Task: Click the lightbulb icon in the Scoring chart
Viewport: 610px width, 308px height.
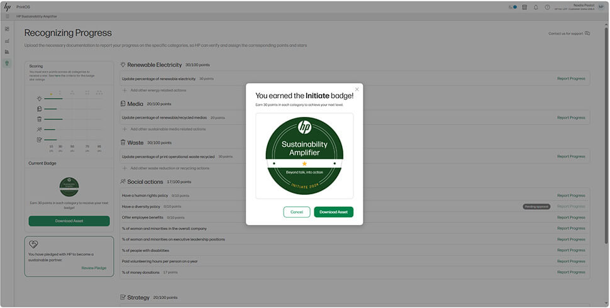Action: [39, 99]
